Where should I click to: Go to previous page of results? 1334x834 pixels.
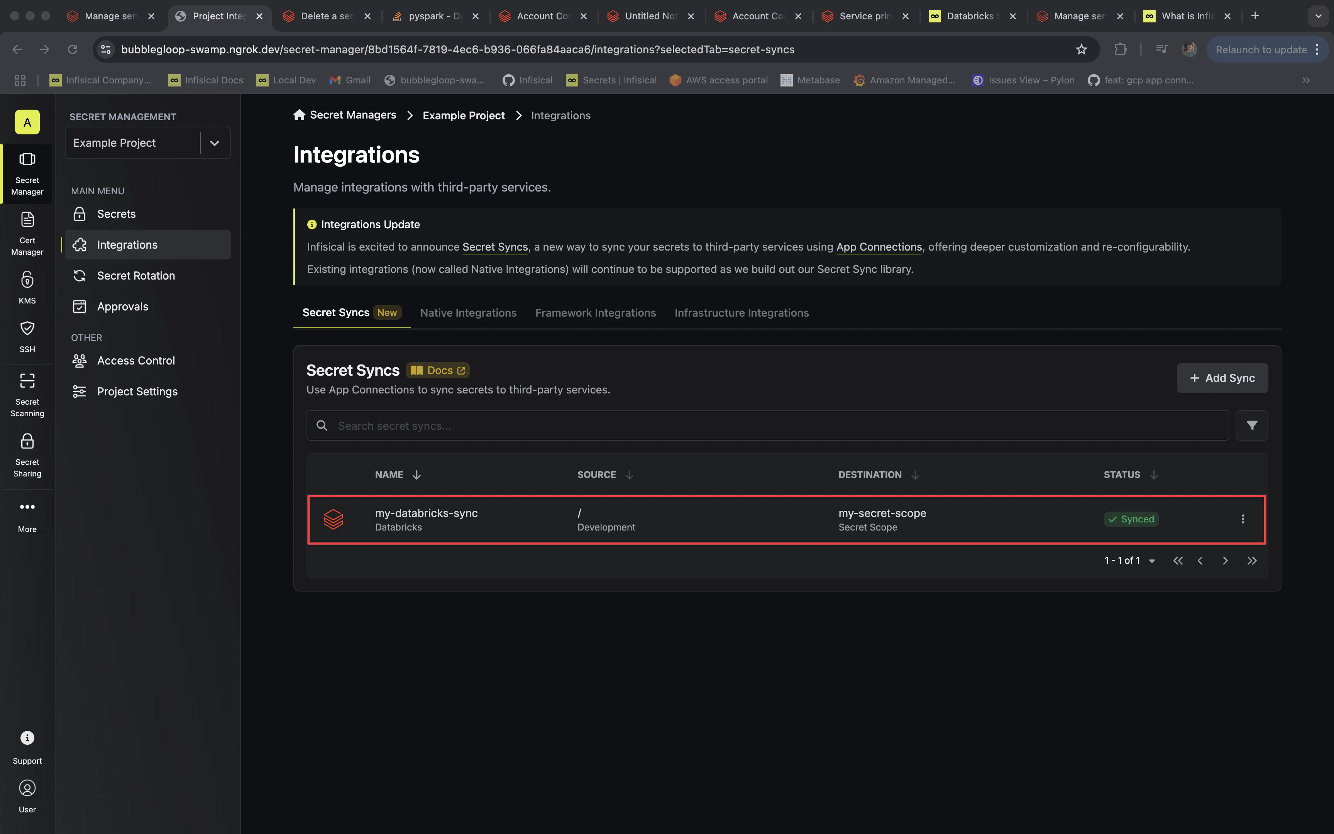point(1200,560)
